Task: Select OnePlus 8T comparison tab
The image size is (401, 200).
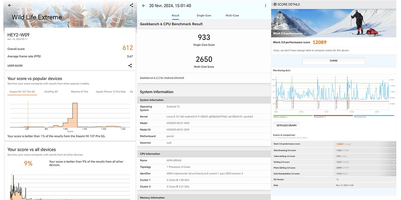Action: (51, 92)
